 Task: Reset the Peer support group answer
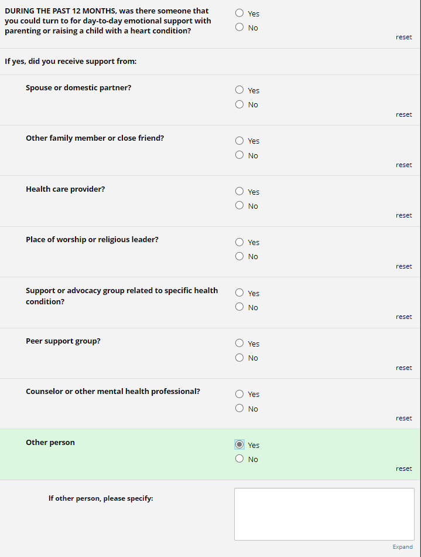tap(403, 368)
